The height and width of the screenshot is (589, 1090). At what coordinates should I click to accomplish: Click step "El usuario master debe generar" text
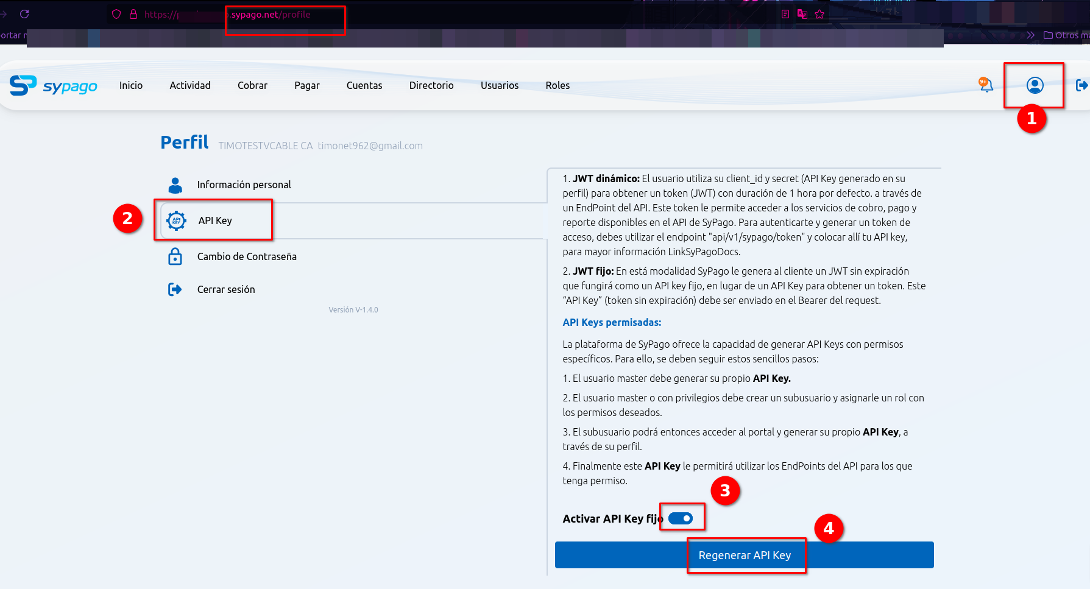(677, 378)
